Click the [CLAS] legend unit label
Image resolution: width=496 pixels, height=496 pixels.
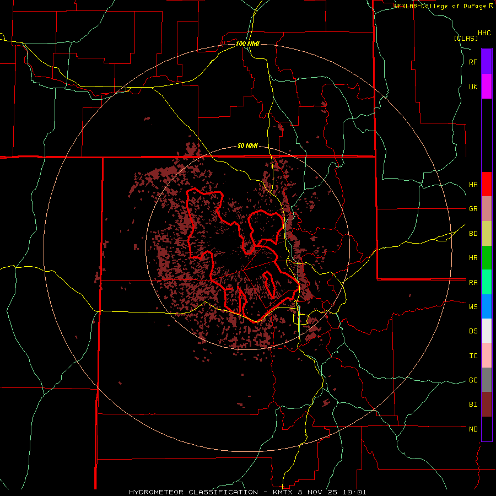point(466,38)
